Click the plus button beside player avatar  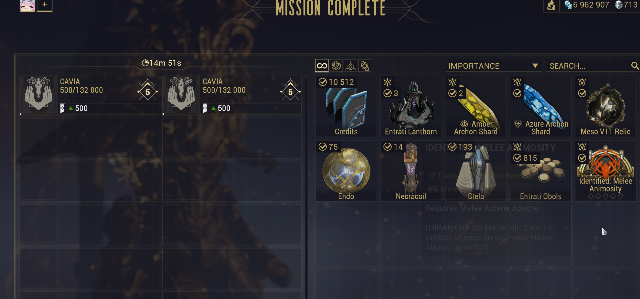[x=45, y=5]
